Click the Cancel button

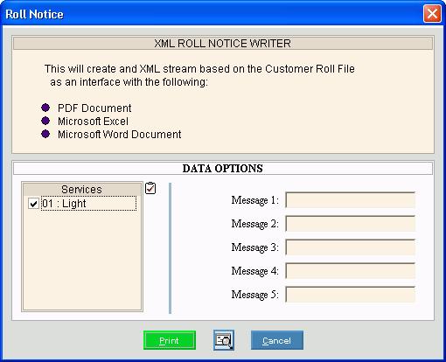(x=277, y=340)
